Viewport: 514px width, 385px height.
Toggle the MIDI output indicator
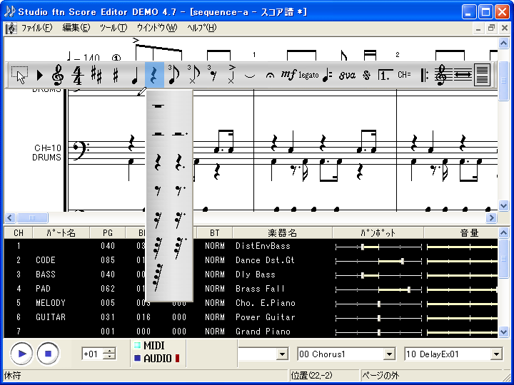point(149,345)
